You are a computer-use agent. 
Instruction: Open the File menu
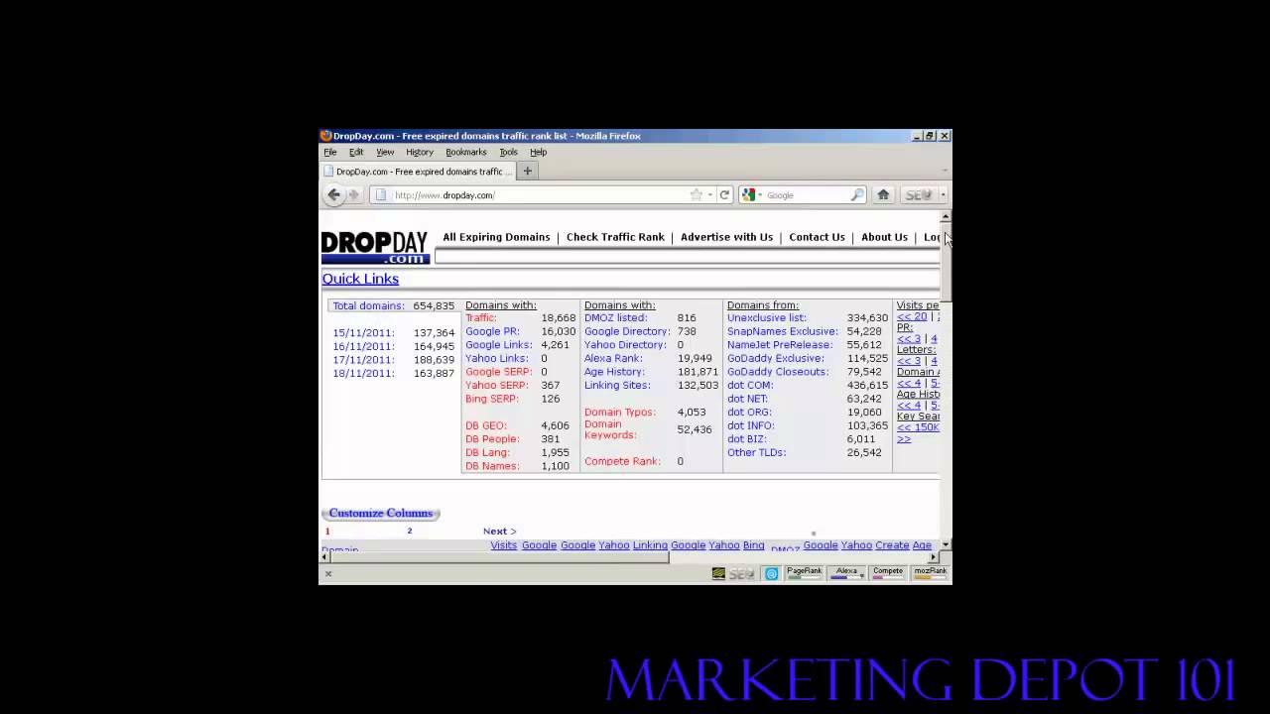pos(330,153)
